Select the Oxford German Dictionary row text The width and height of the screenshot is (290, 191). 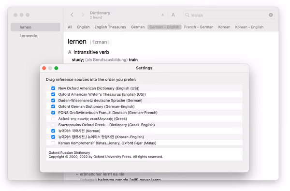point(96,106)
